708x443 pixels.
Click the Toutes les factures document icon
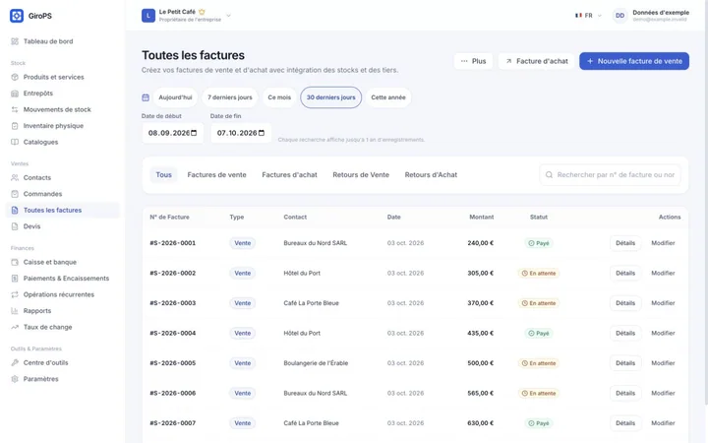pos(15,211)
